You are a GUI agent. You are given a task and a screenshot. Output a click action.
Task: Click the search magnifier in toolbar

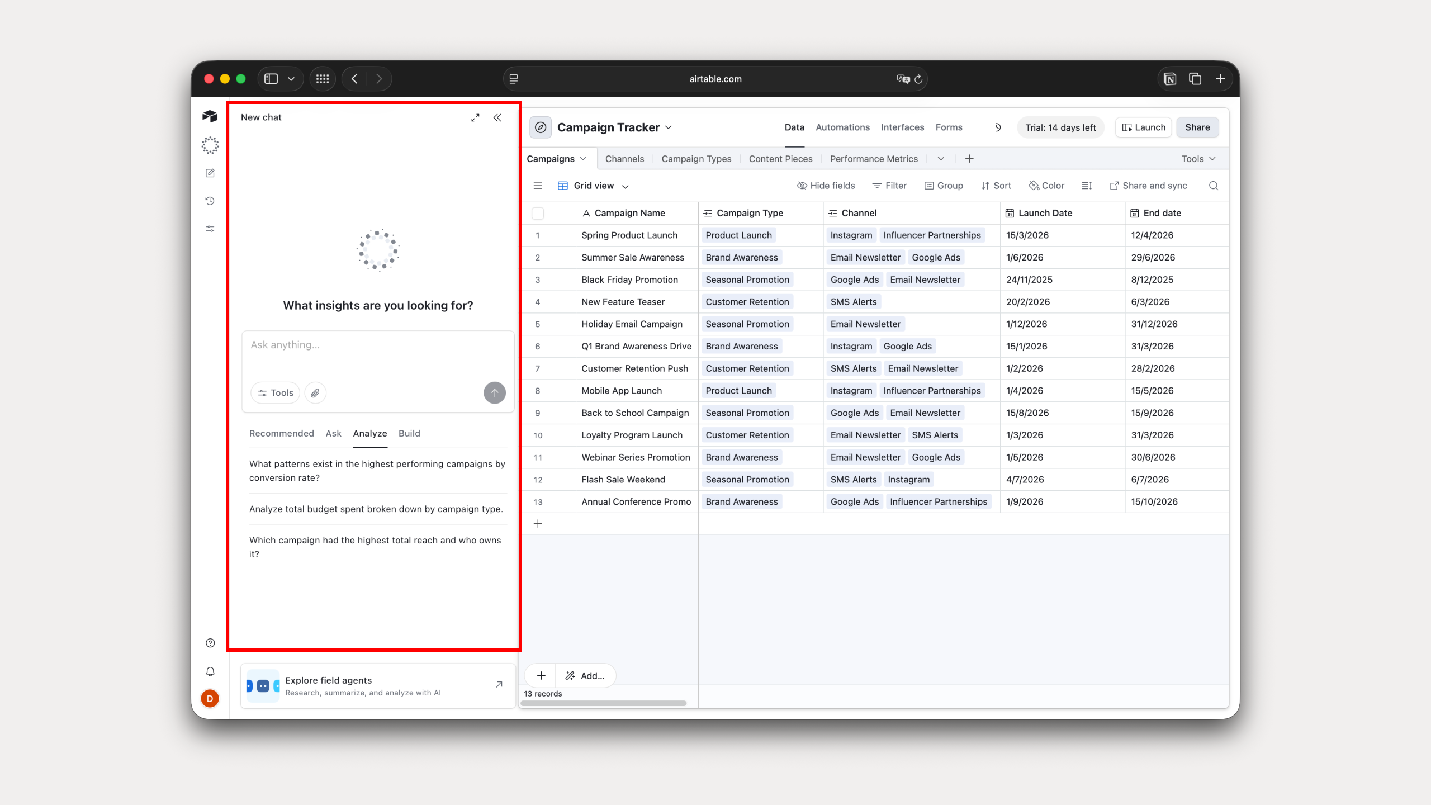(x=1213, y=186)
